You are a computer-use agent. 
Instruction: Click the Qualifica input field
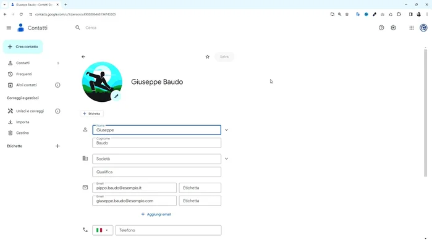[x=156, y=172]
